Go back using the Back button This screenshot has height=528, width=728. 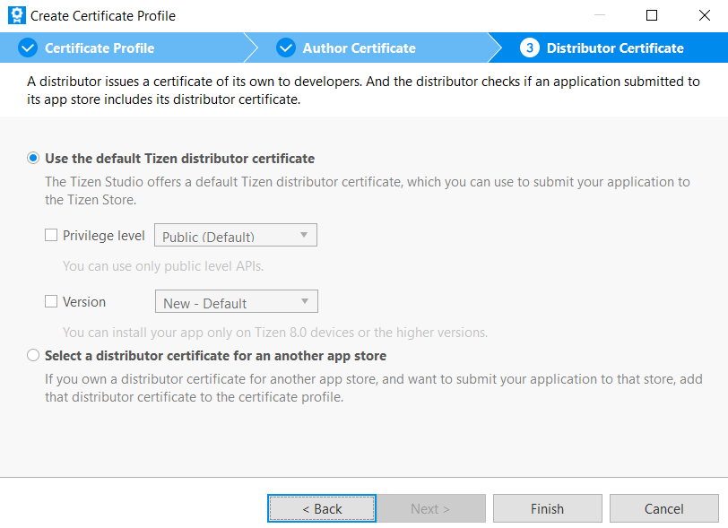pyautogui.click(x=321, y=507)
